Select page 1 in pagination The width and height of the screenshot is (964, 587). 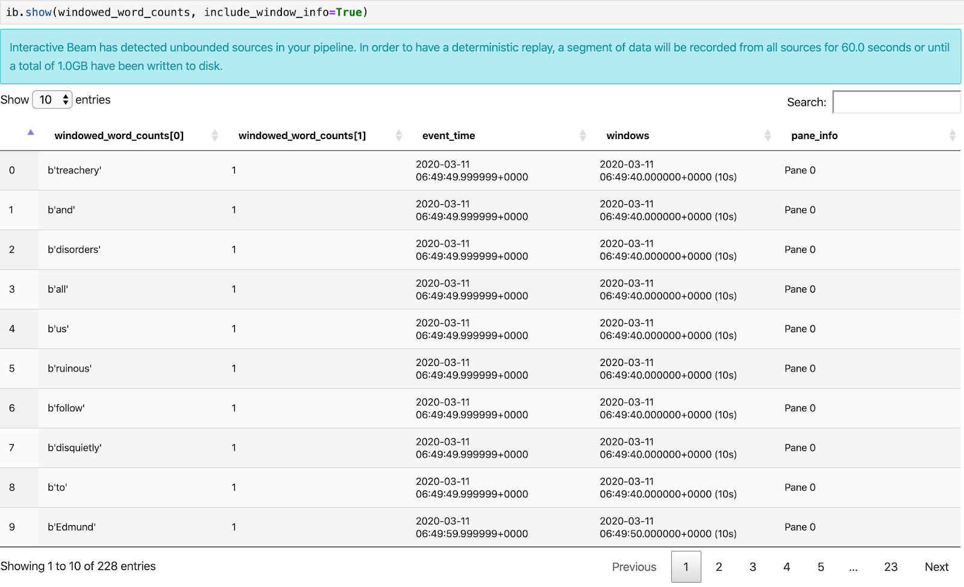pos(686,567)
